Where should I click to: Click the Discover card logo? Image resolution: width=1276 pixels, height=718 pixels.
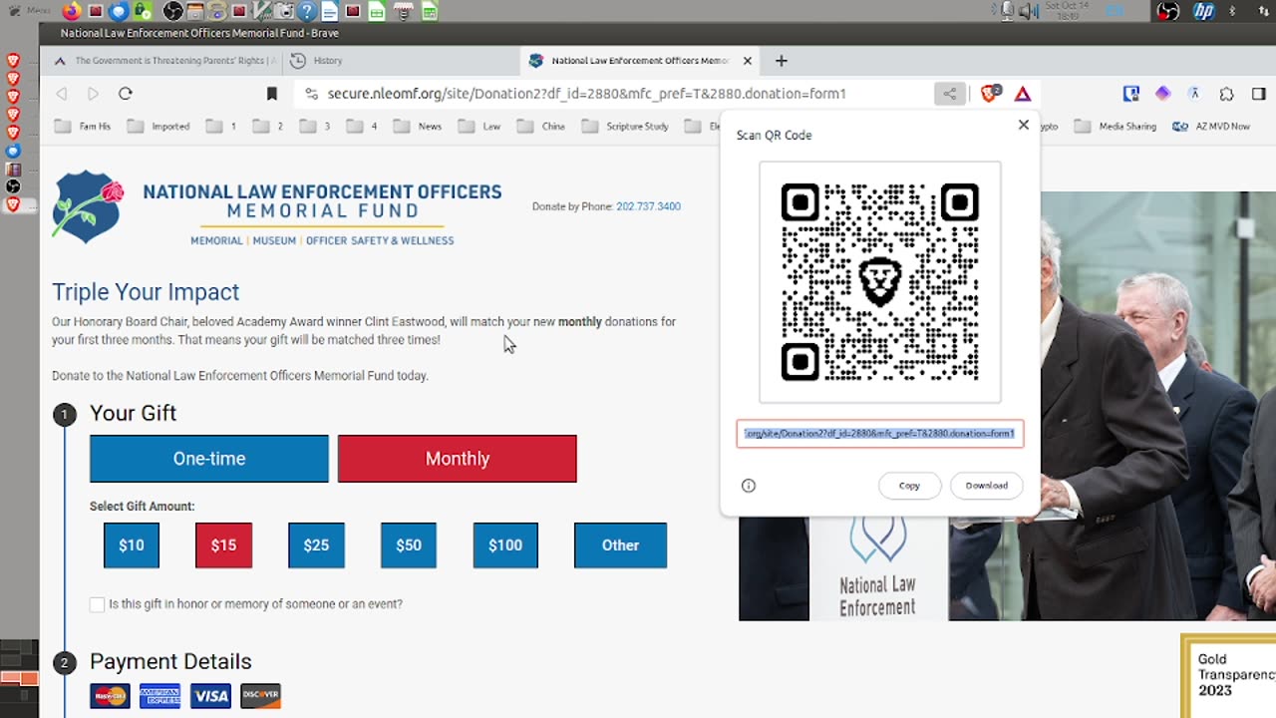[x=260, y=696]
